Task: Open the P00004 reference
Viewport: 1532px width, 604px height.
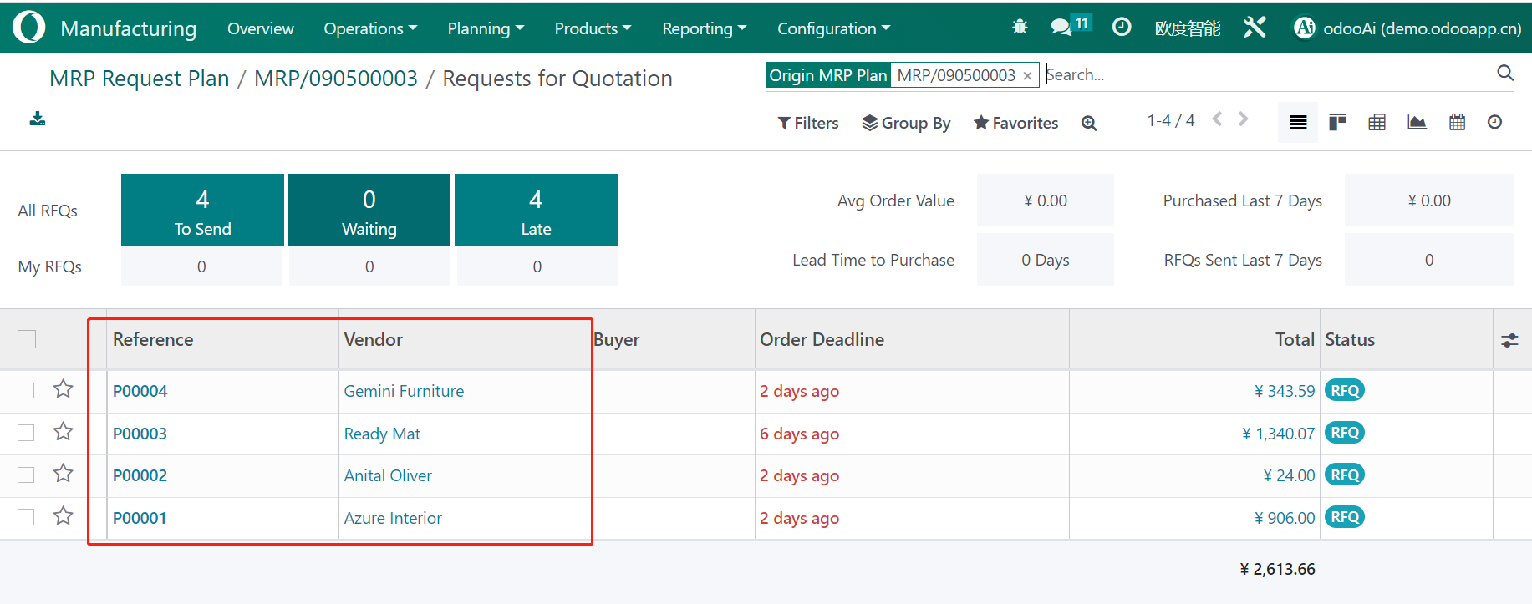Action: pos(140,391)
